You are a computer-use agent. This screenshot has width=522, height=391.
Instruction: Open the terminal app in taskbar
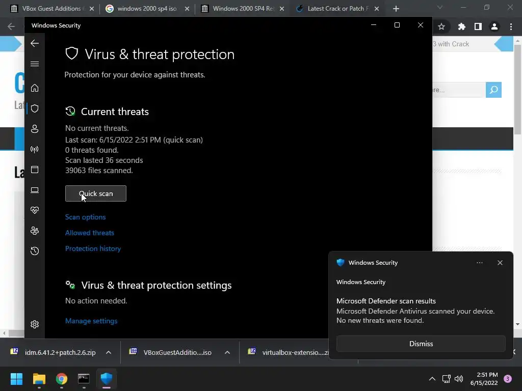(84, 379)
